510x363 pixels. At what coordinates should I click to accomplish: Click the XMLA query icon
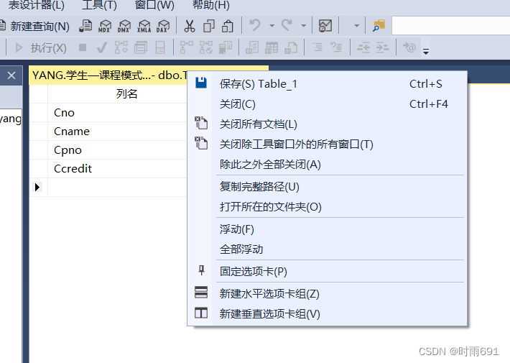144,26
